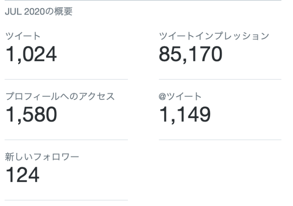Select the ツイート metric label
293x206 pixels.
point(23,36)
